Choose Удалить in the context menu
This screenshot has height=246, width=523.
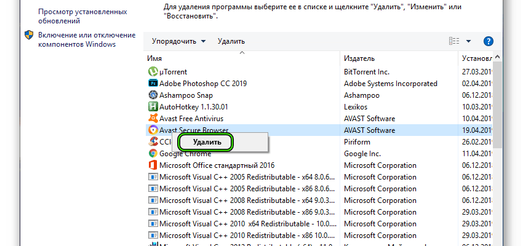click(207, 142)
